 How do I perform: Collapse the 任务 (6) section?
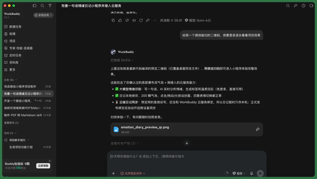(11, 80)
